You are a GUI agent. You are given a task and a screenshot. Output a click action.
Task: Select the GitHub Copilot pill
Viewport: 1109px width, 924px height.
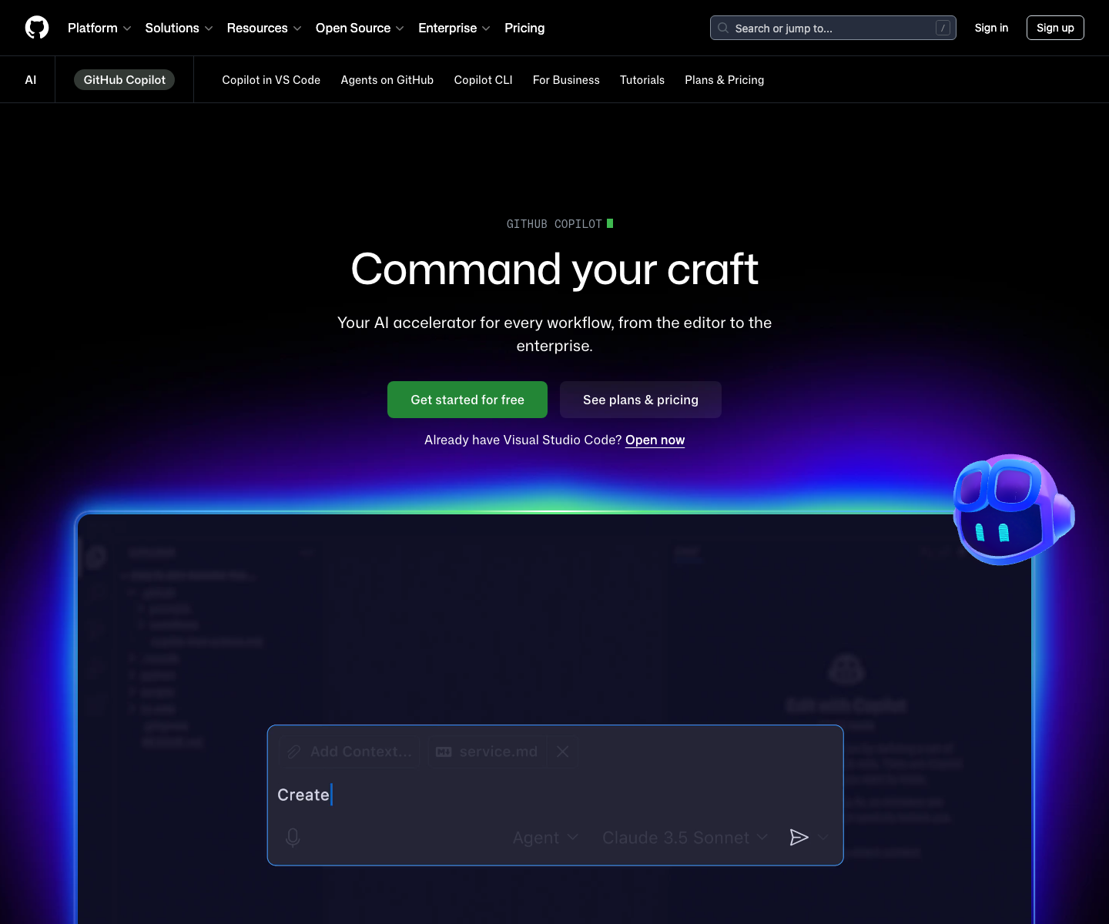click(x=124, y=80)
